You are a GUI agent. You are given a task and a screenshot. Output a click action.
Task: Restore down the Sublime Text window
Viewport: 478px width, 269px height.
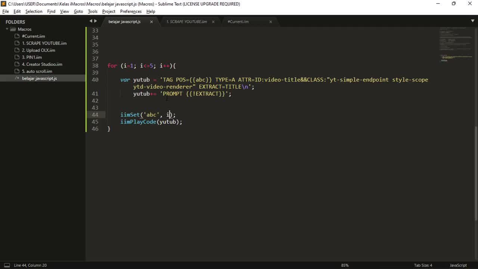click(454, 4)
